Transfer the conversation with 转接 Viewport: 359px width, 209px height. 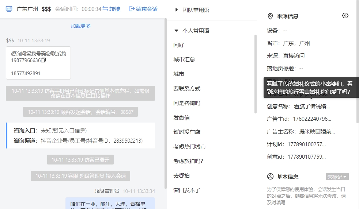115,9
